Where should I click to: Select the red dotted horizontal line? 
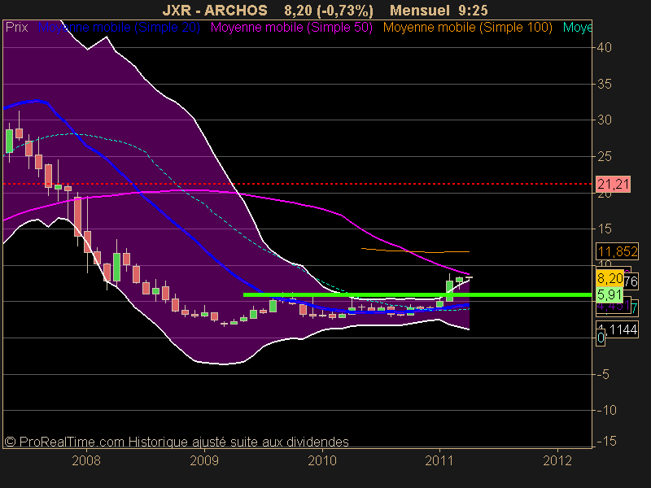(x=297, y=184)
